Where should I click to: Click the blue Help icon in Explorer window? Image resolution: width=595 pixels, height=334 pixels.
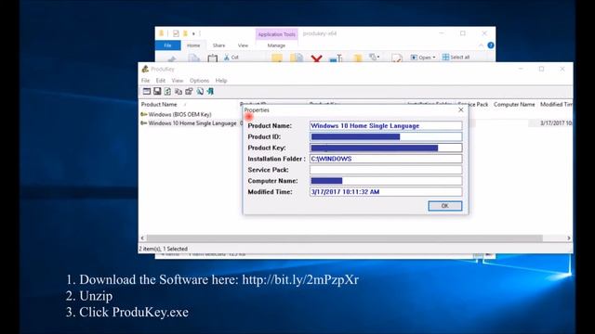click(491, 45)
